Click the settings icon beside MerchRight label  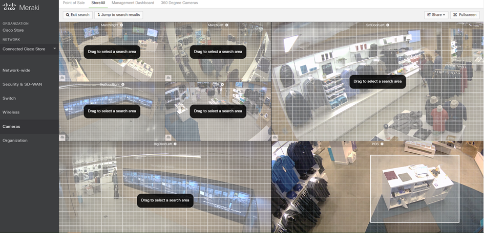pyautogui.click(x=121, y=25)
